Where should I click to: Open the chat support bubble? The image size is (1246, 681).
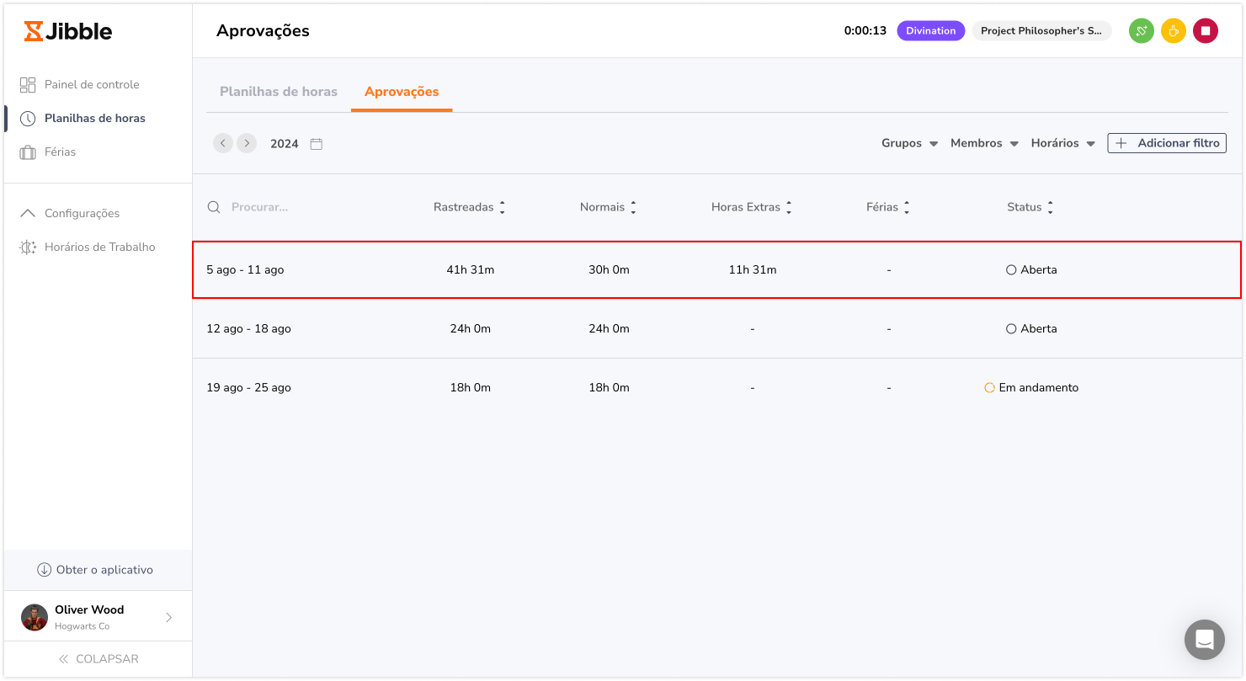point(1204,640)
